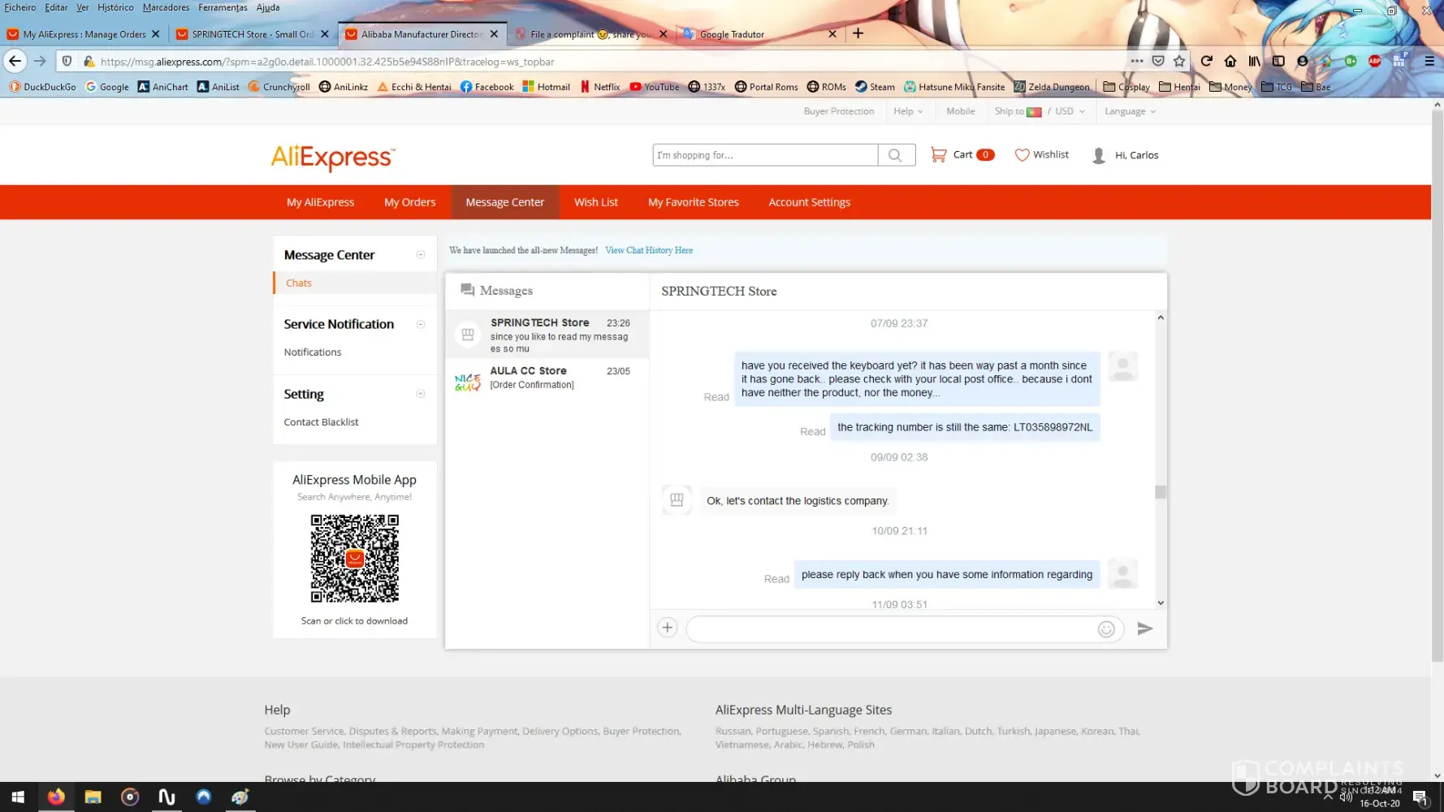The width and height of the screenshot is (1444, 812).
Task: Click the send message arrow icon
Action: [x=1144, y=628]
